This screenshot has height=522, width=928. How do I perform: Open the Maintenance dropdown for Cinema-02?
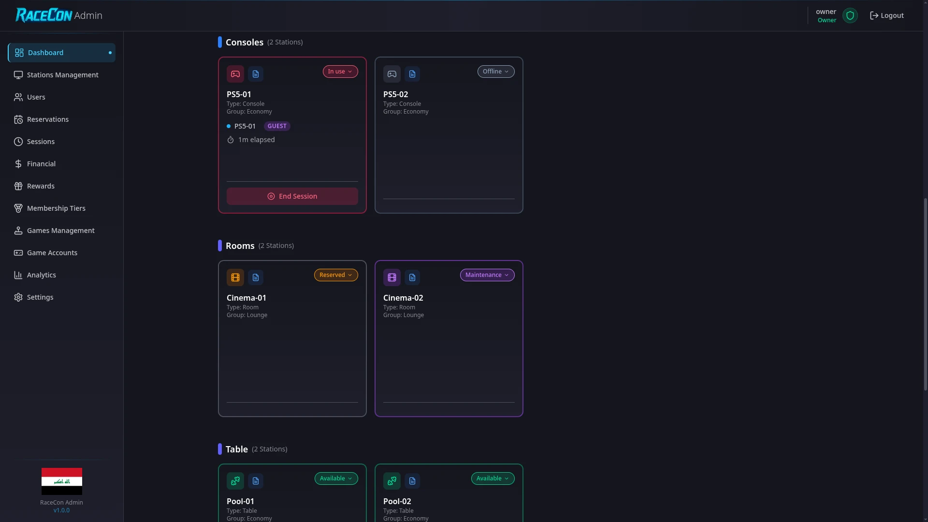pos(487,275)
